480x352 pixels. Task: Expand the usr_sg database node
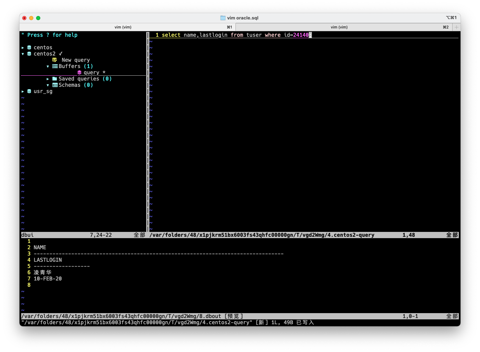pyautogui.click(x=23, y=91)
